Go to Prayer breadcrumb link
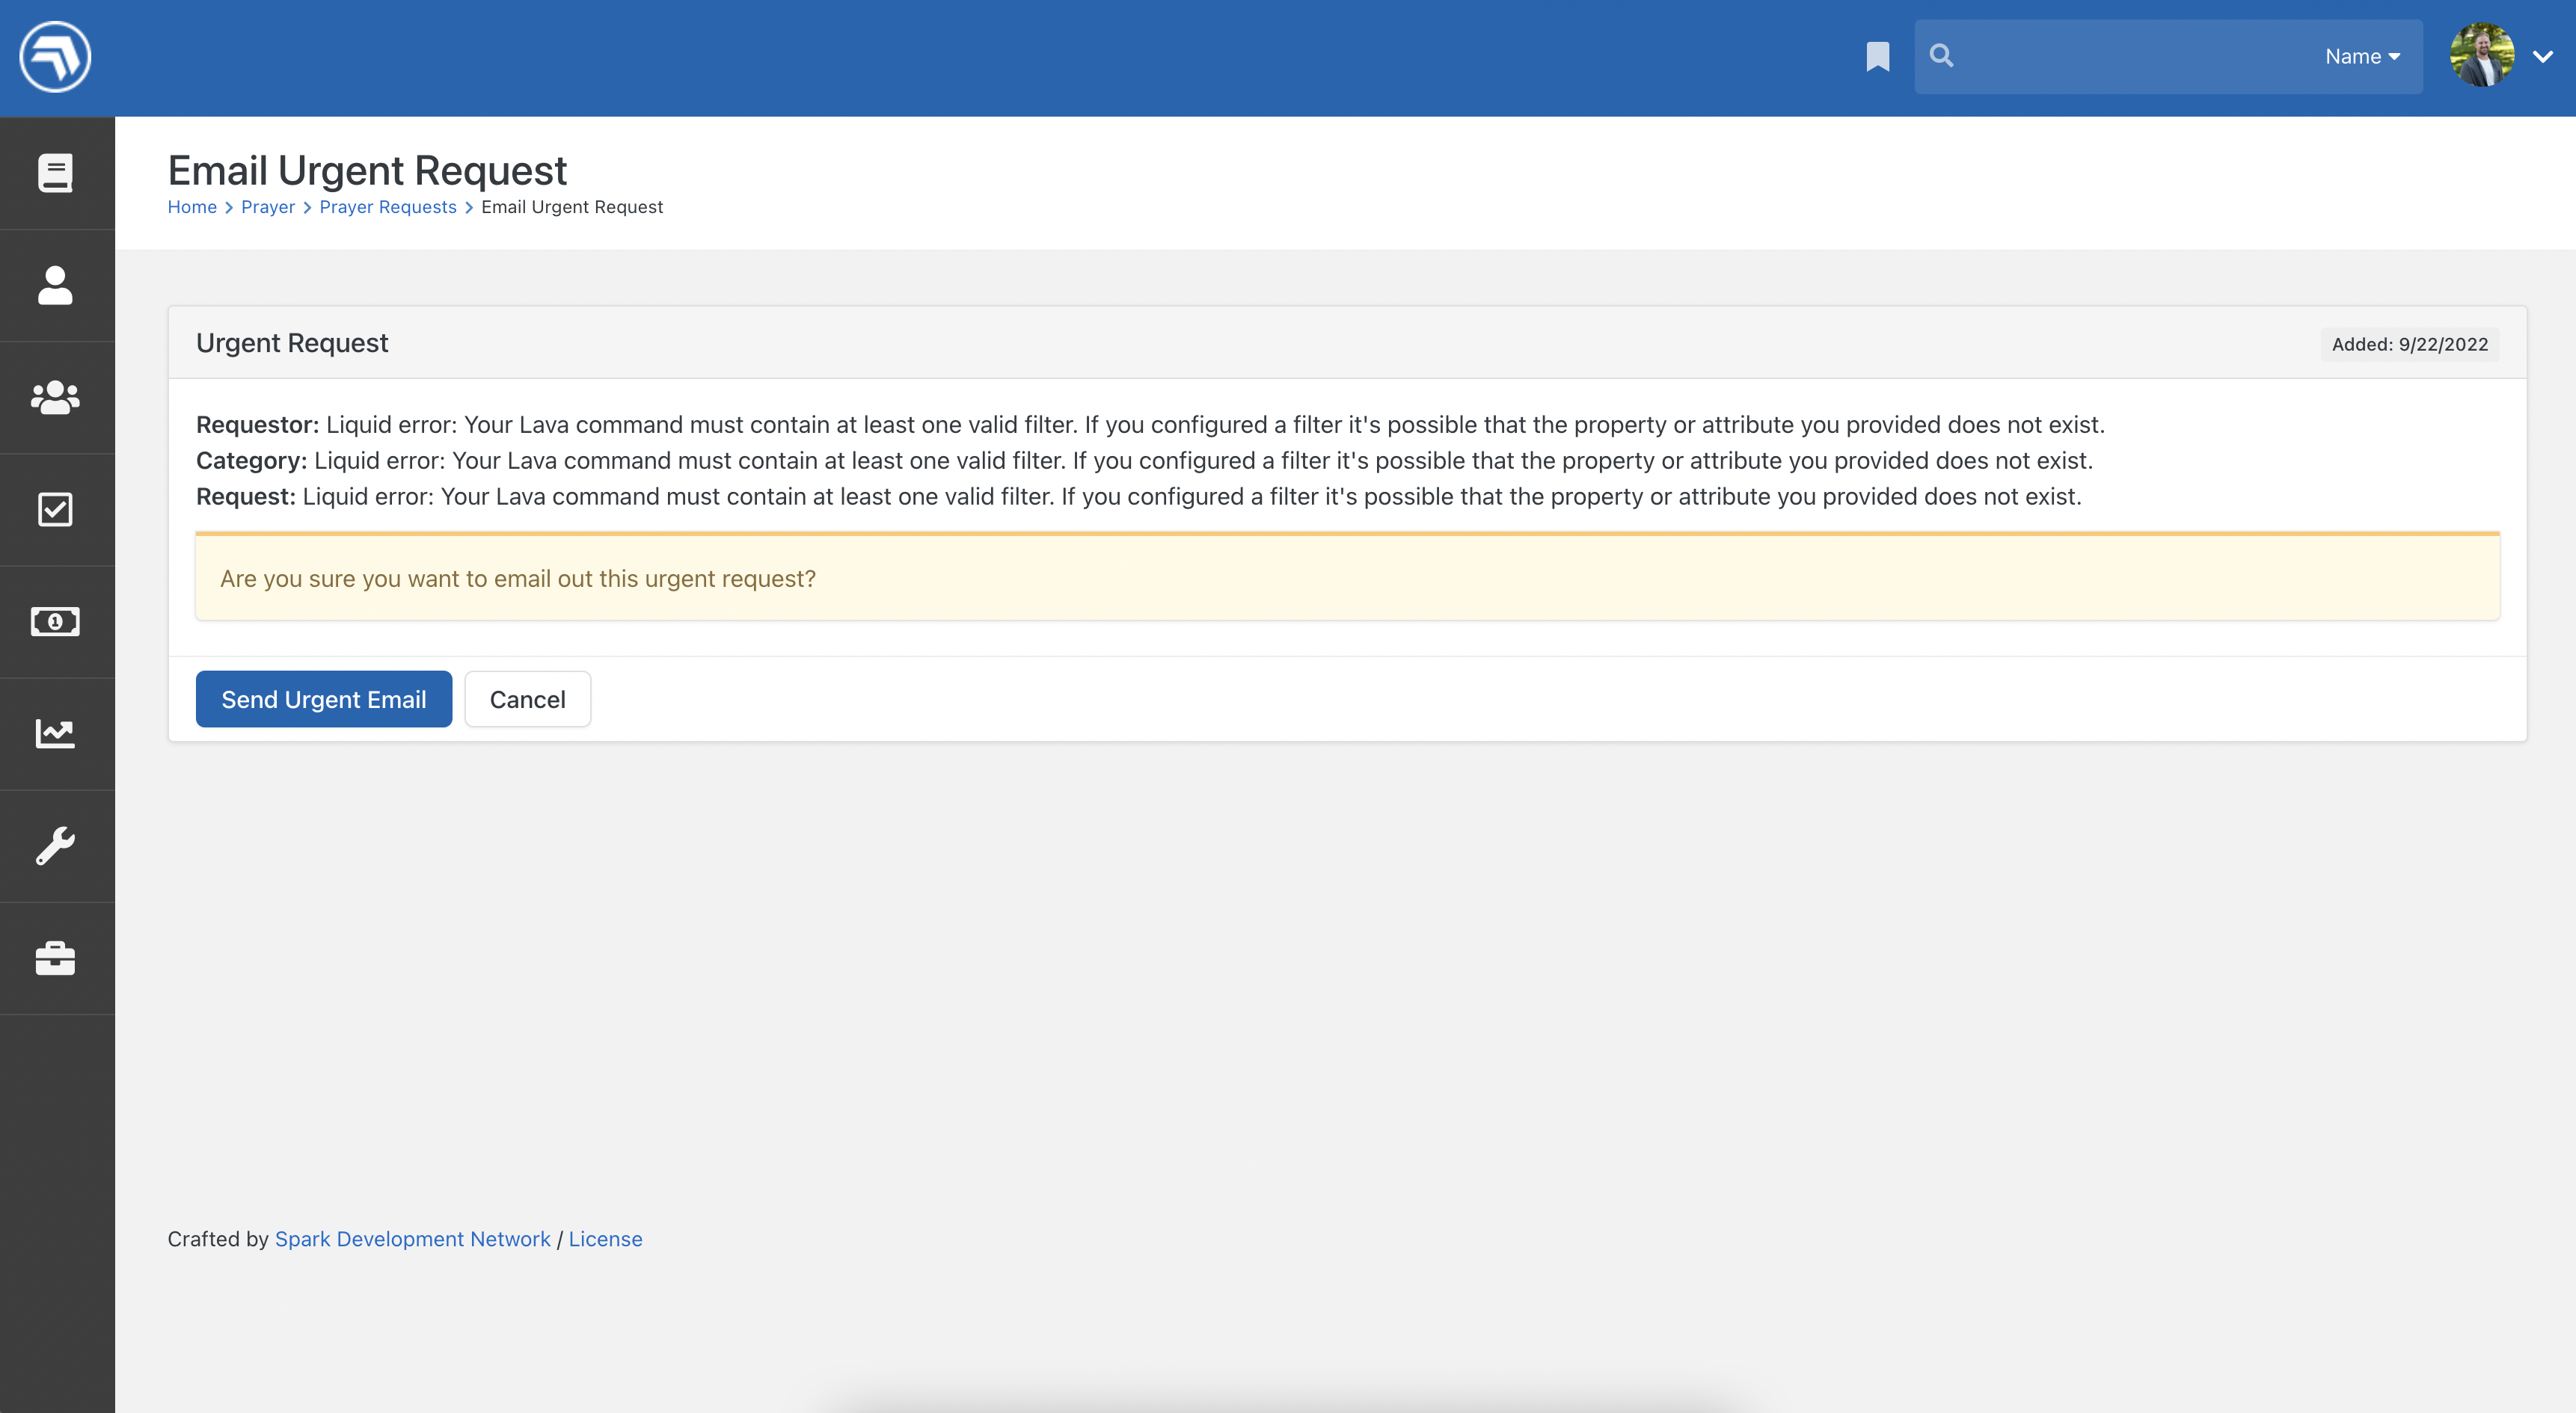2576x1413 pixels. pos(268,207)
